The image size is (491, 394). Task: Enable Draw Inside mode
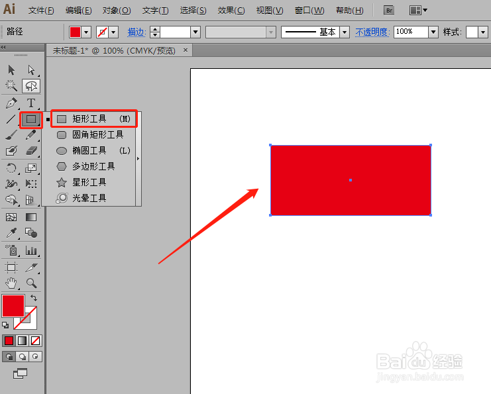(35, 356)
